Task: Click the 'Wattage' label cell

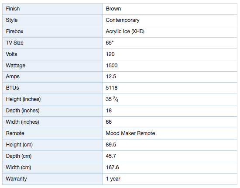Action: (52, 66)
